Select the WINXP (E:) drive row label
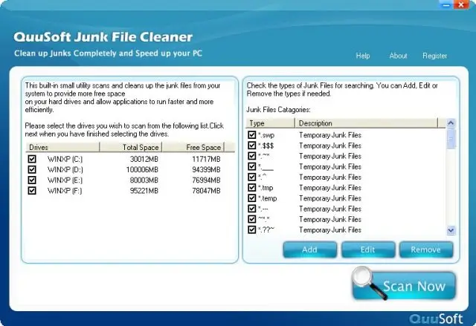476x326 pixels. (x=65, y=180)
